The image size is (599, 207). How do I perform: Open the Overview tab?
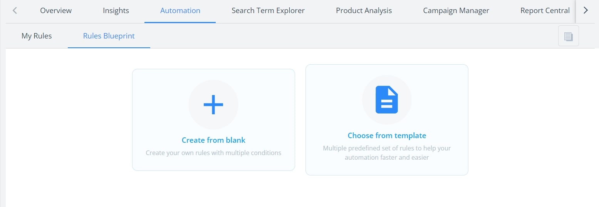[x=56, y=11]
